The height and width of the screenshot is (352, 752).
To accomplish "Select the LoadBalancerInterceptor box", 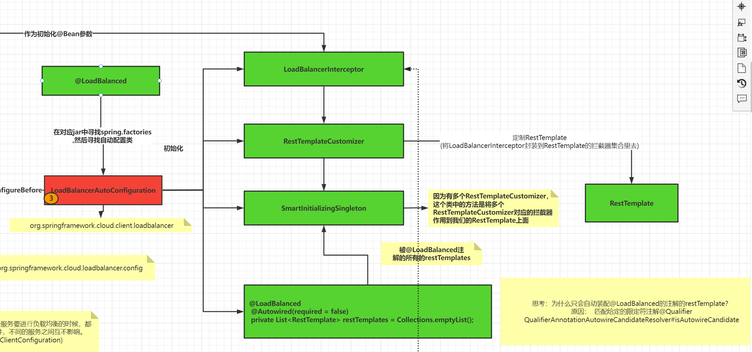I will click(324, 69).
